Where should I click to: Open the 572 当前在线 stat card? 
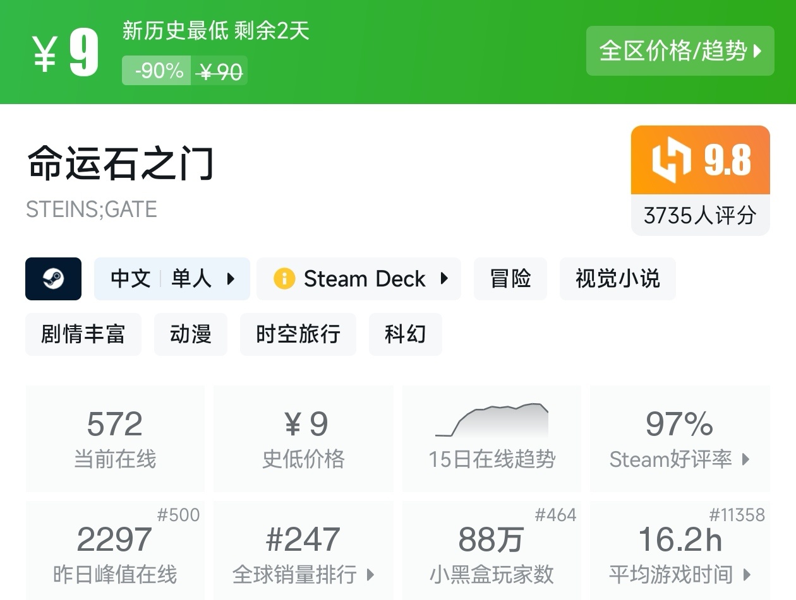click(x=115, y=438)
